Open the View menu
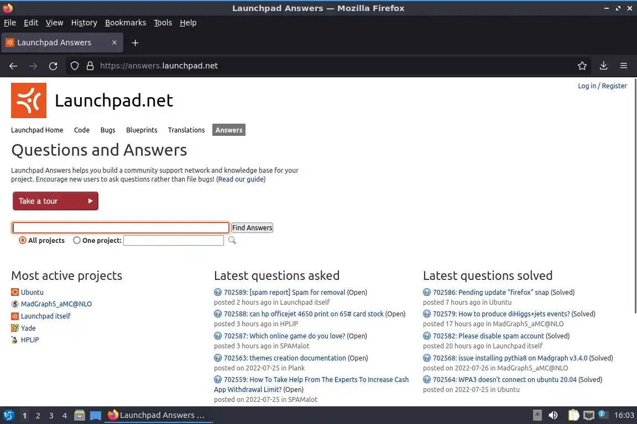Image resolution: width=637 pixels, height=424 pixels. pos(54,23)
